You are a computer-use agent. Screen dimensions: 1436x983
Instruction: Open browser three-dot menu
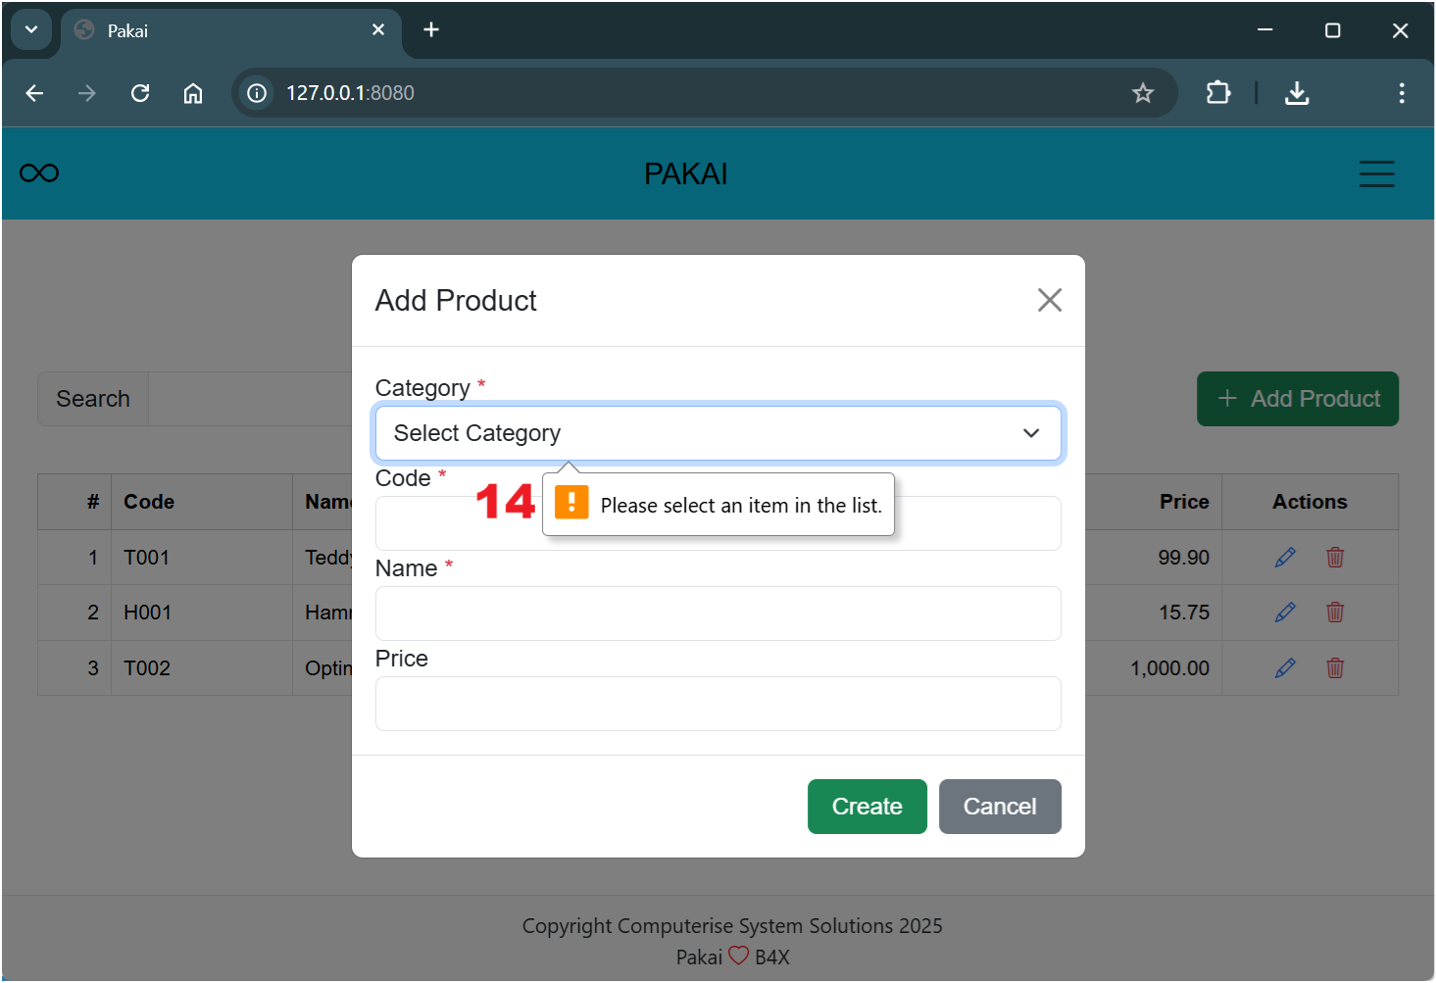click(x=1401, y=93)
